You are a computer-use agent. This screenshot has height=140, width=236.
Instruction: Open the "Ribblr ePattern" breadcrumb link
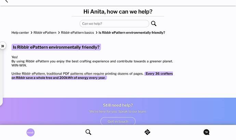point(45,33)
